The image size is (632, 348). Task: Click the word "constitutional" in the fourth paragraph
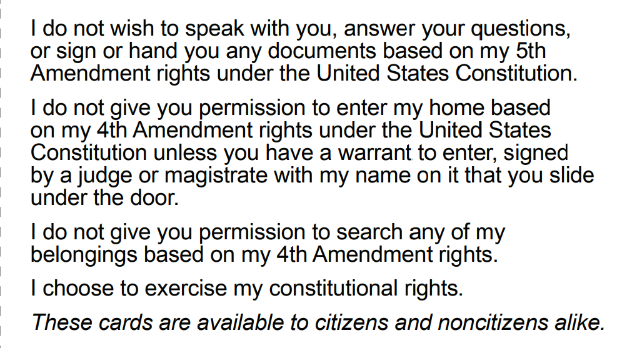pyautogui.click(x=333, y=289)
